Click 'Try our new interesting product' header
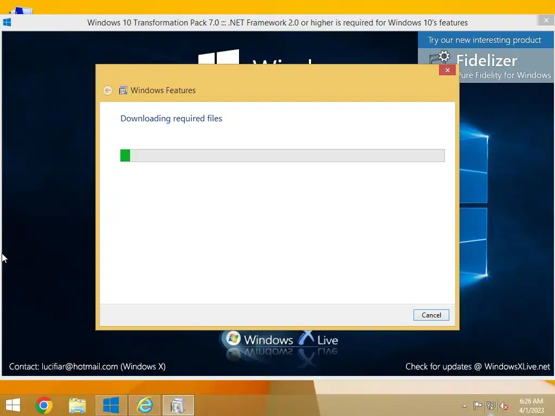555x416 pixels. [x=484, y=40]
